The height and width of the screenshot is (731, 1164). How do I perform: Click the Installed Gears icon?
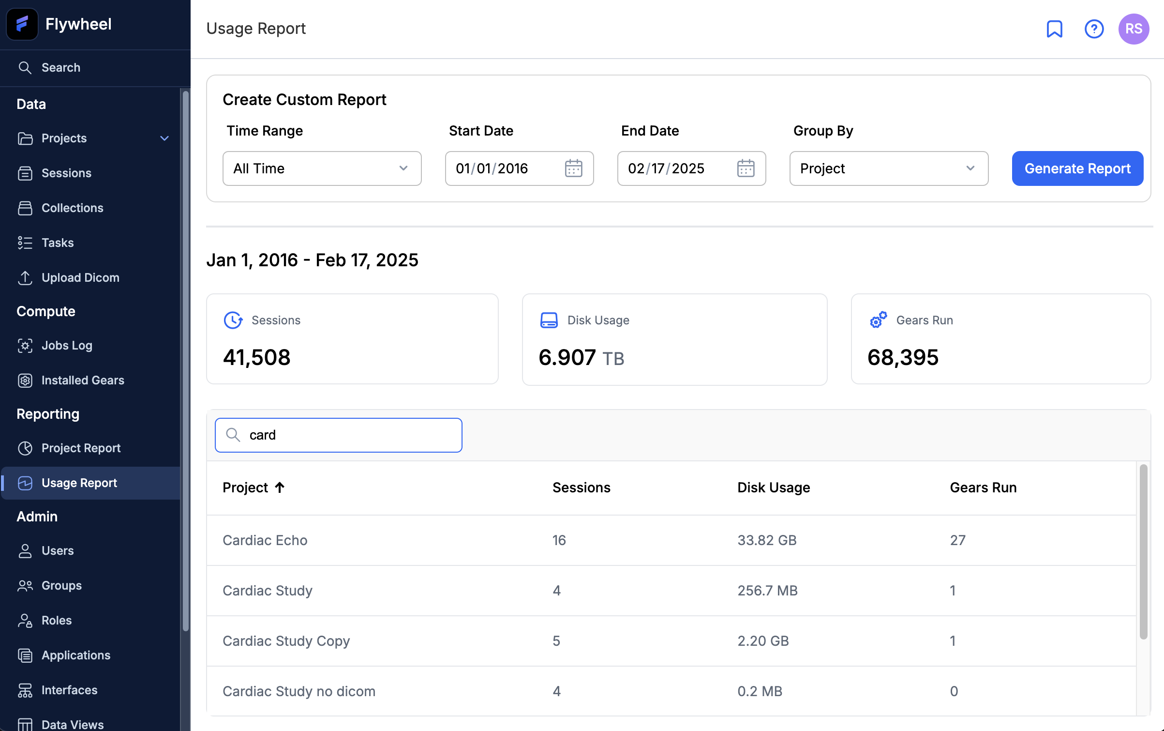pyautogui.click(x=25, y=381)
